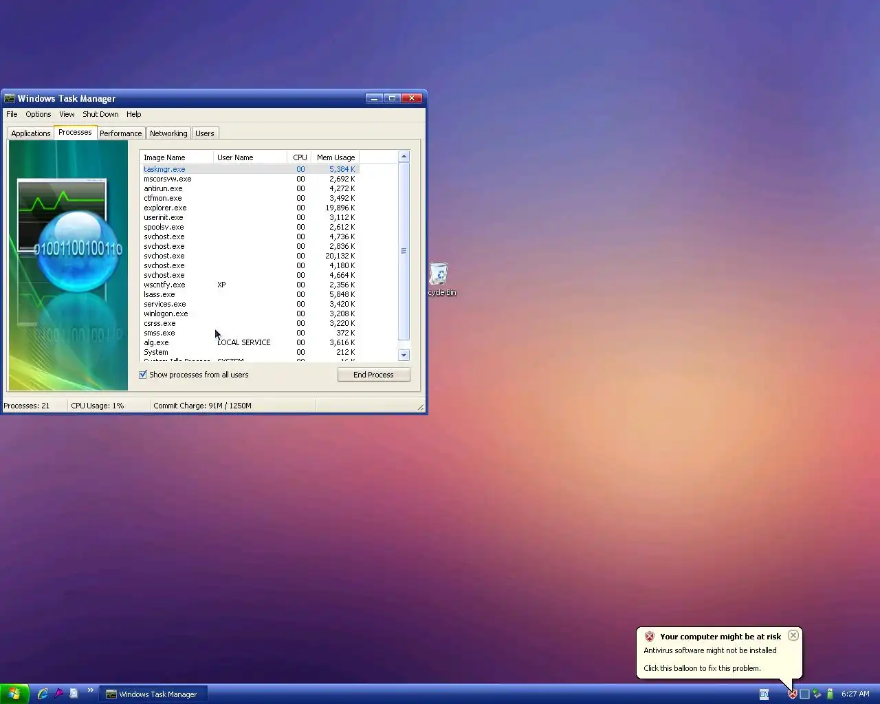Select the antirun.exe process
Image resolution: width=880 pixels, height=704 pixels.
pyautogui.click(x=250, y=188)
